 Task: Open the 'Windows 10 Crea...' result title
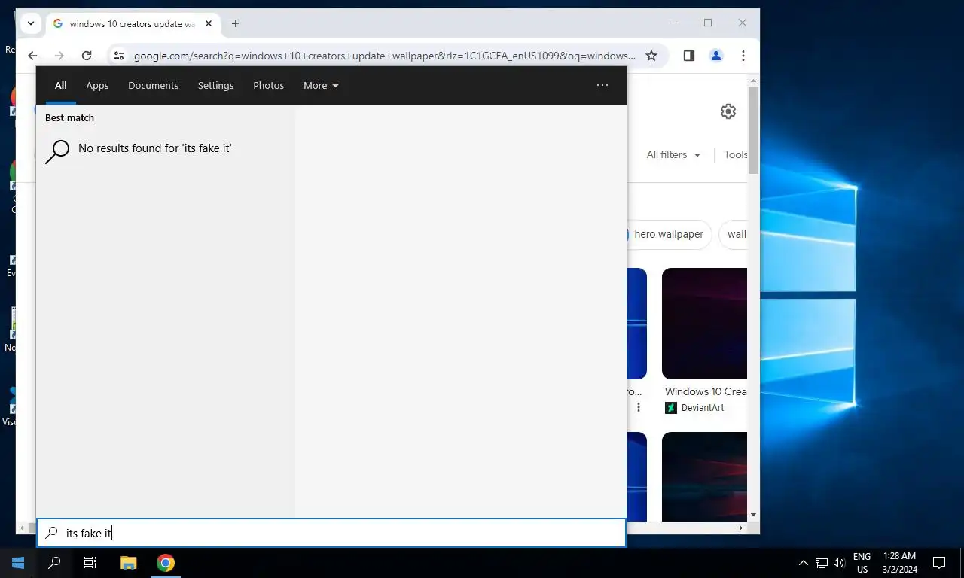tap(706, 391)
